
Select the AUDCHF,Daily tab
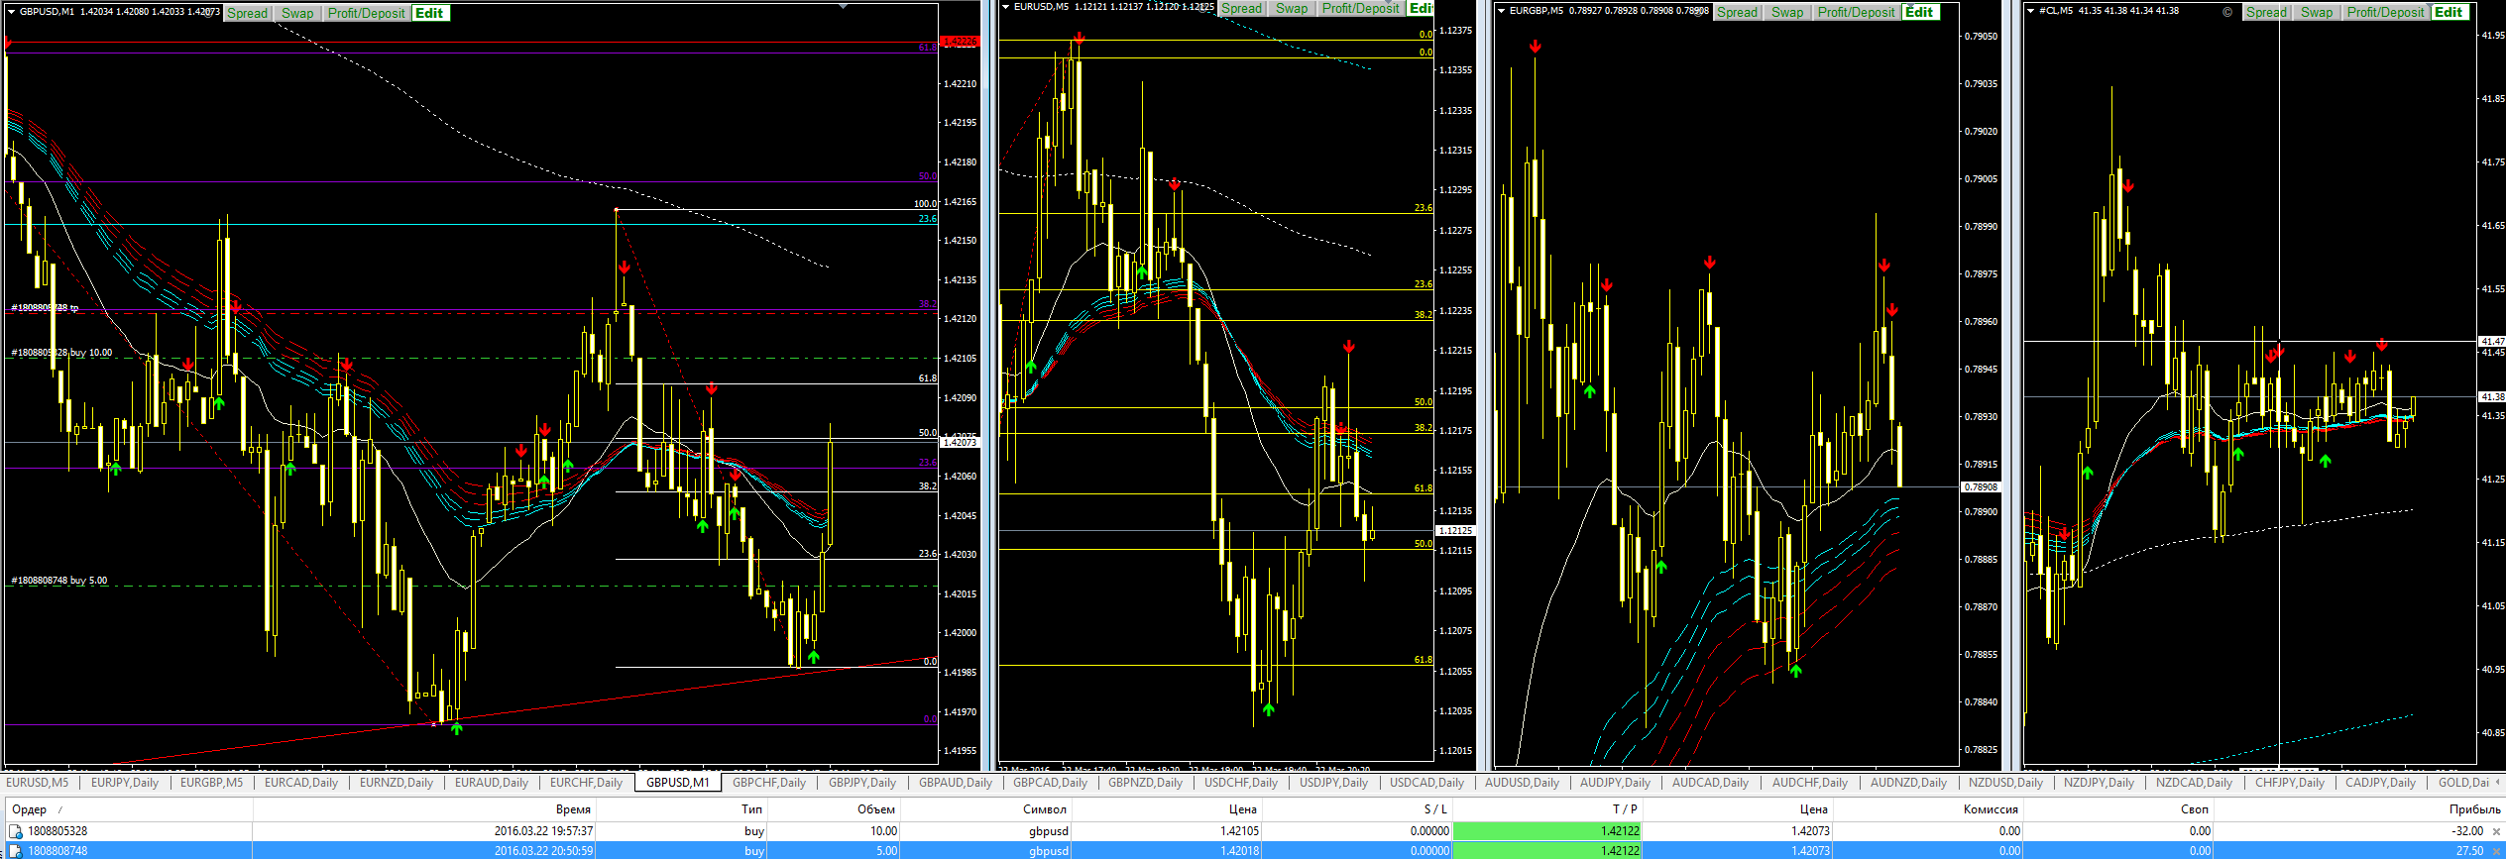(x=1810, y=783)
